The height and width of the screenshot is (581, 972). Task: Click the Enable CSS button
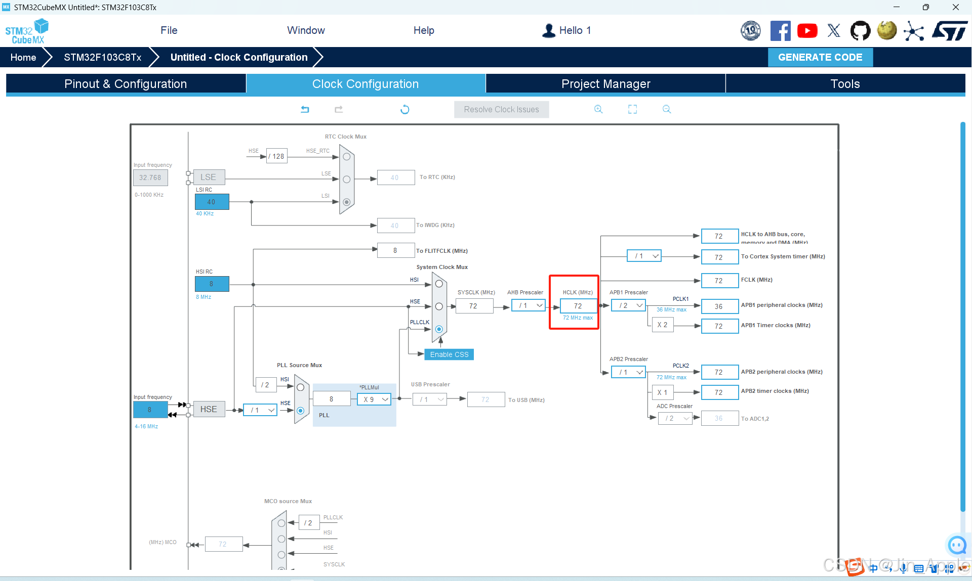pyautogui.click(x=449, y=354)
